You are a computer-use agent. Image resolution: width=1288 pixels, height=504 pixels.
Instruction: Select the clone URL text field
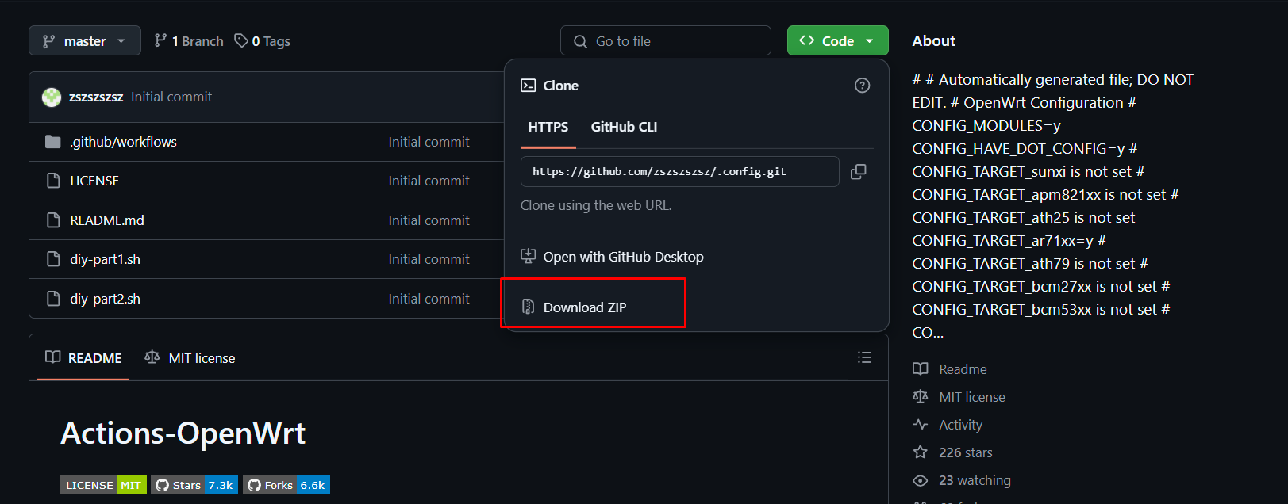pos(680,171)
